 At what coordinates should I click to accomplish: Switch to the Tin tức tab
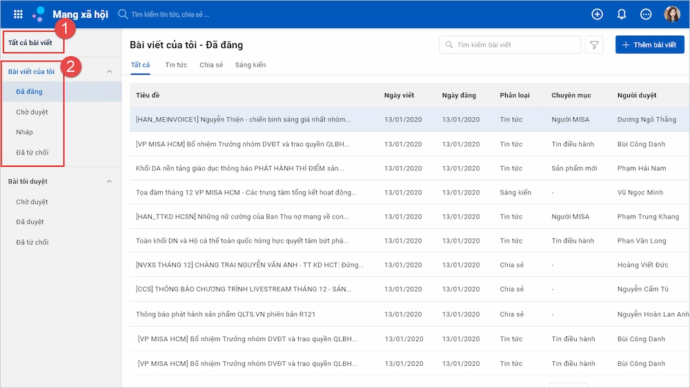pos(176,65)
